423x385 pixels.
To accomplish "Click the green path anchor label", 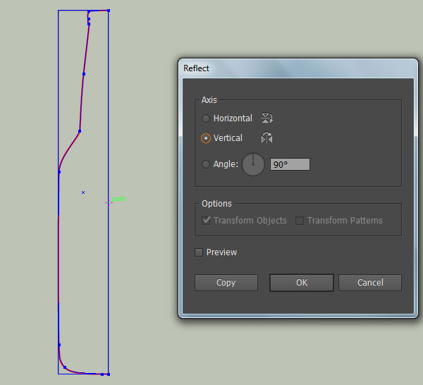I will click(x=118, y=199).
